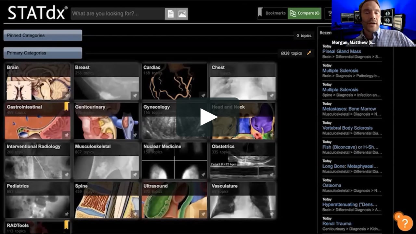Pin the Obstetrics category tile
This screenshot has height=234, width=416.
tap(271, 175)
